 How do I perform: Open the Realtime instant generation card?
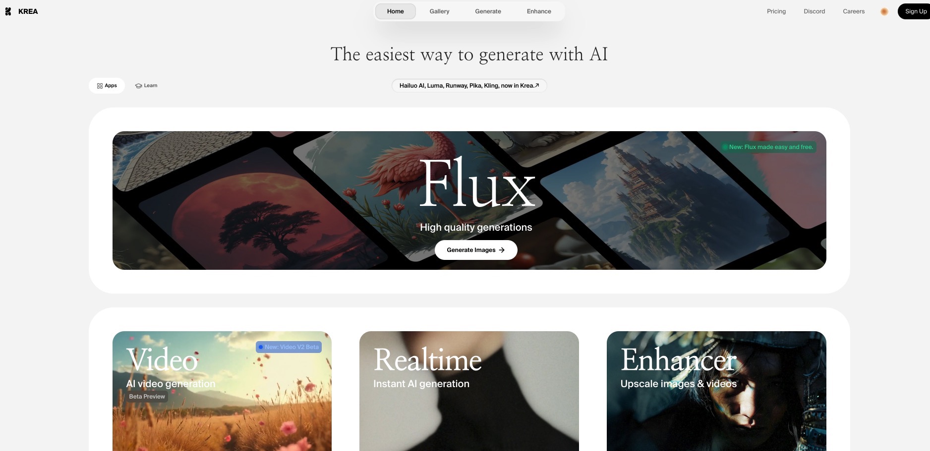[x=469, y=391]
